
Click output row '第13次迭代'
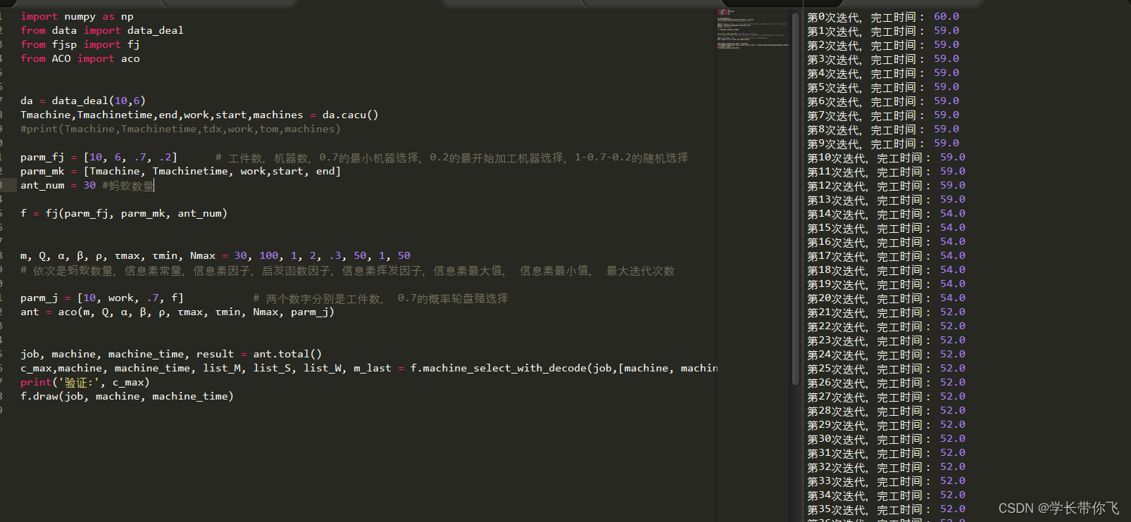pos(886,199)
